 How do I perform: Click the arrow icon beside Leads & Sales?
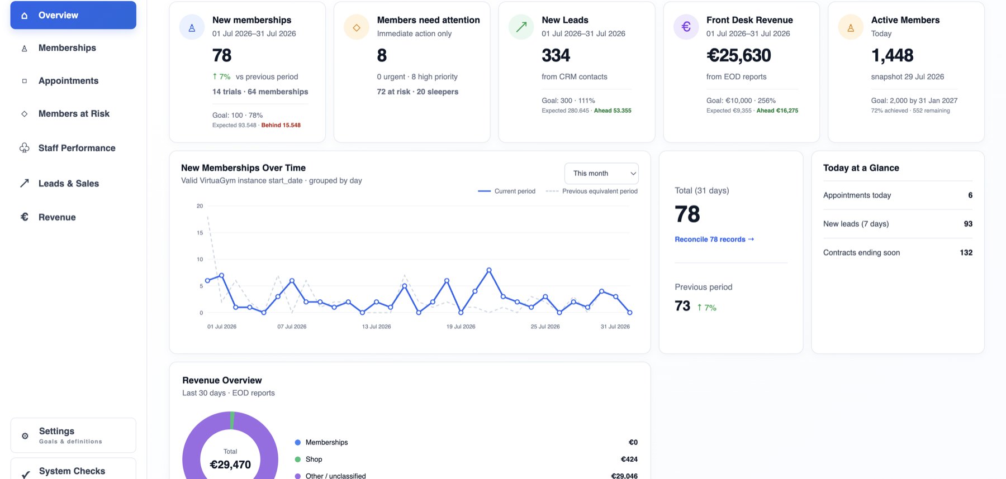pos(25,183)
